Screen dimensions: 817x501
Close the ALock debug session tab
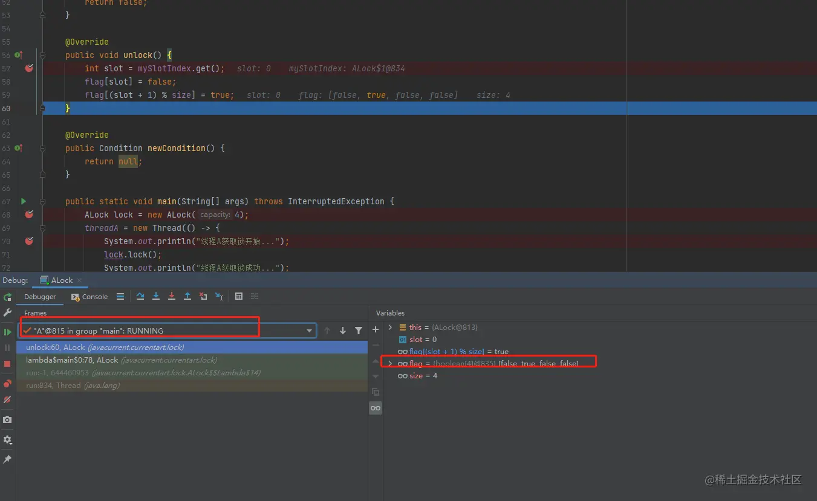point(79,280)
